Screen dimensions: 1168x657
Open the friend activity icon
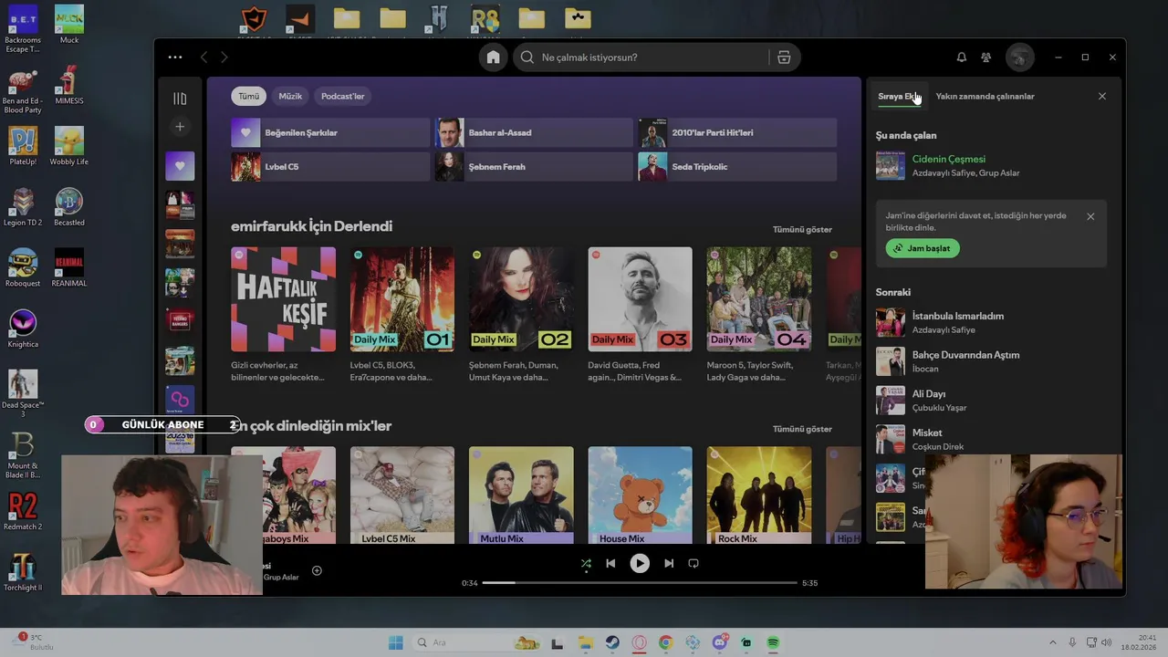pyautogui.click(x=986, y=57)
